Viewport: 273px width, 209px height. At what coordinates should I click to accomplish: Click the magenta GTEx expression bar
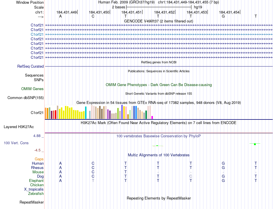pyautogui.click(x=152, y=117)
